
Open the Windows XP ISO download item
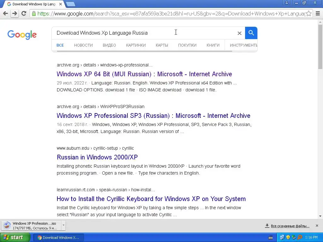(x=31, y=226)
